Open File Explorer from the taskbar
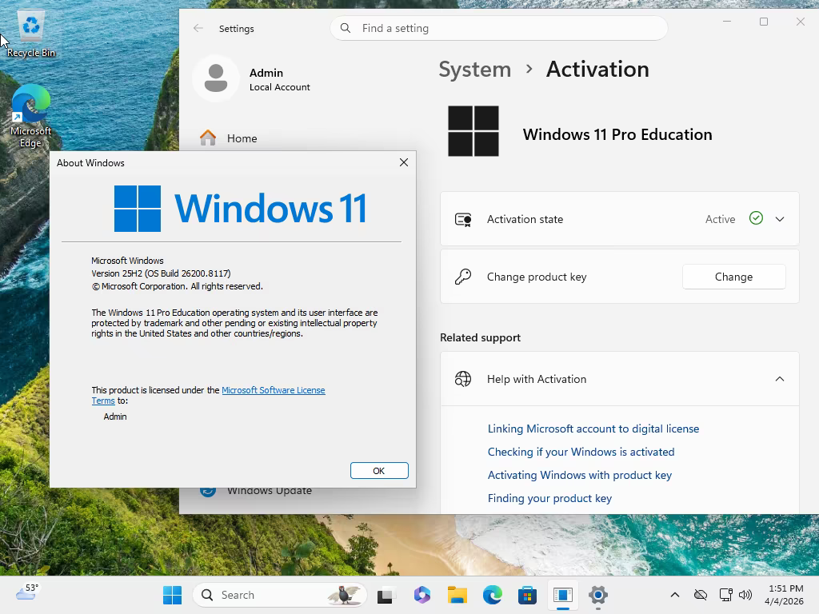819x614 pixels. tap(457, 595)
